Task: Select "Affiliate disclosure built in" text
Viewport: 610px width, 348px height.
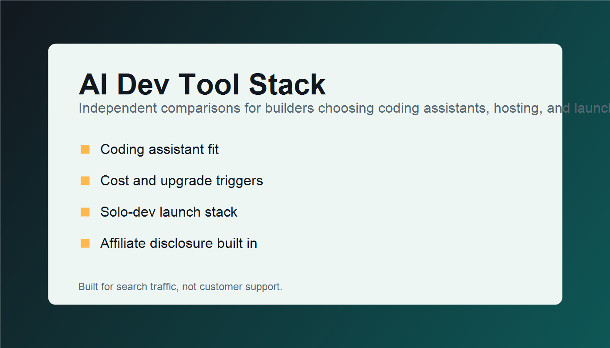Action: (x=179, y=243)
